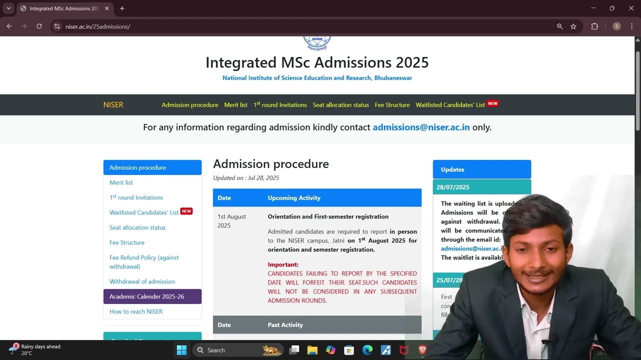Open the Chrome three-dot menu
The width and height of the screenshot is (641, 360).
pyautogui.click(x=632, y=26)
